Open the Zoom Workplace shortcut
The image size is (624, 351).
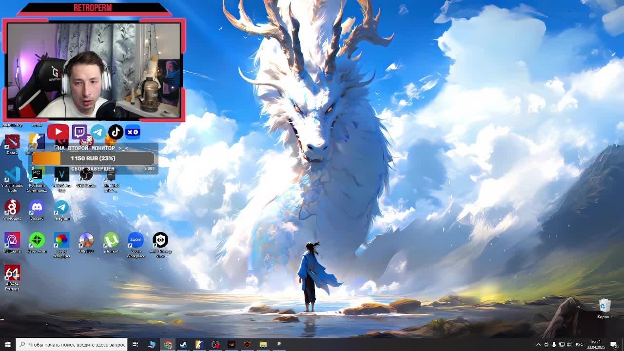(x=136, y=245)
